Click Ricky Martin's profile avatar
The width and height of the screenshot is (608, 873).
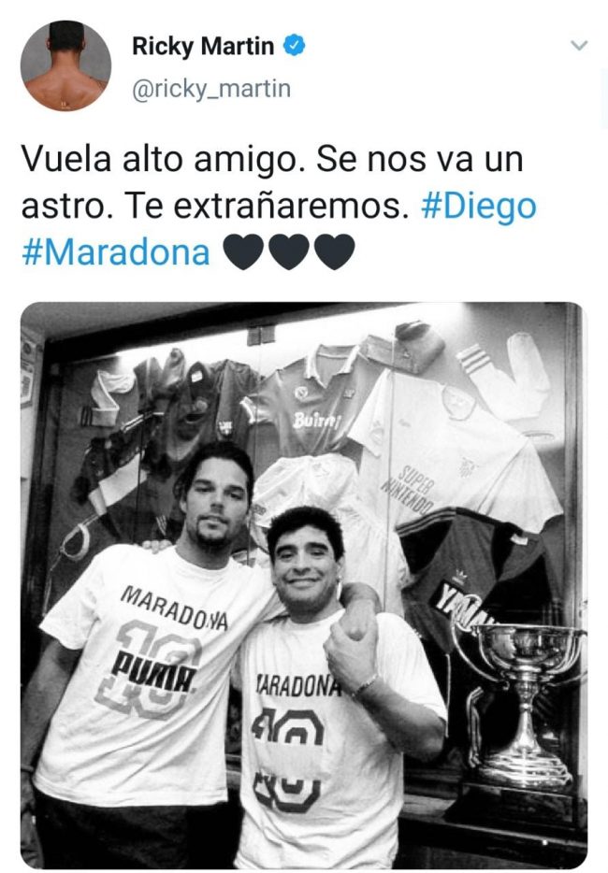[65, 65]
